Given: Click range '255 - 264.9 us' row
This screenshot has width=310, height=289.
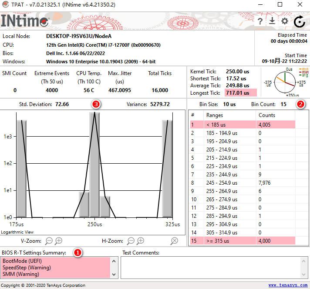Looking at the screenshot, I should click(243, 191).
